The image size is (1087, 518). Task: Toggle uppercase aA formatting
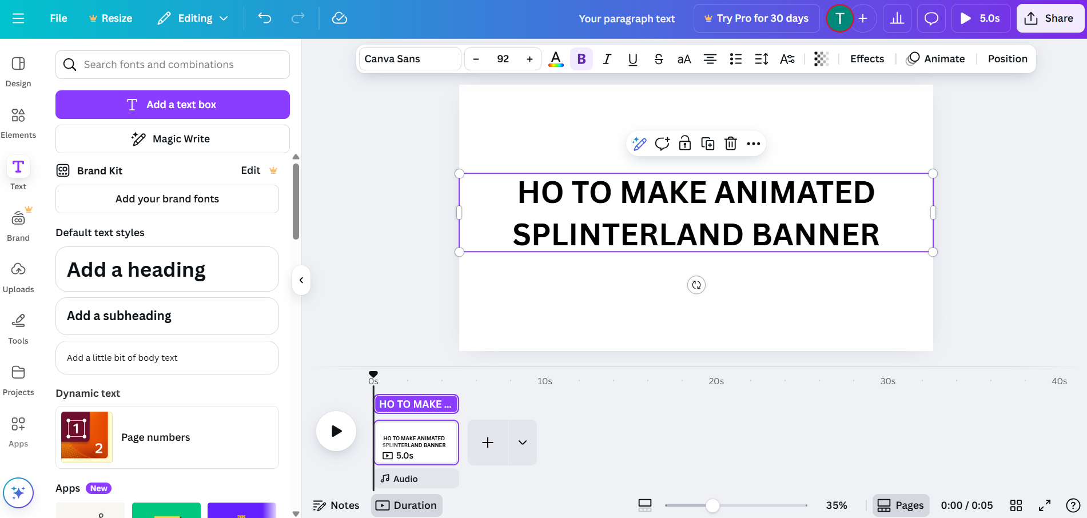coord(684,59)
